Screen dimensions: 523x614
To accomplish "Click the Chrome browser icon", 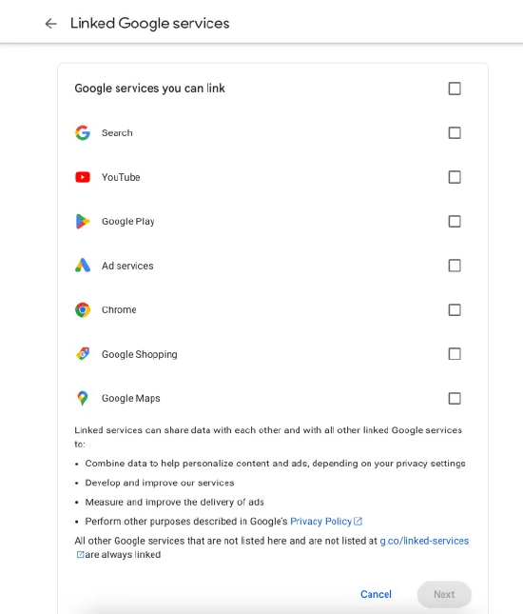I will coord(83,309).
